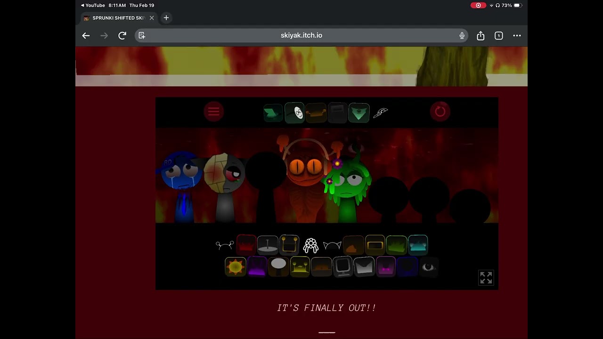Open the page reader menu icon
The height and width of the screenshot is (339, 603).
[x=142, y=35]
